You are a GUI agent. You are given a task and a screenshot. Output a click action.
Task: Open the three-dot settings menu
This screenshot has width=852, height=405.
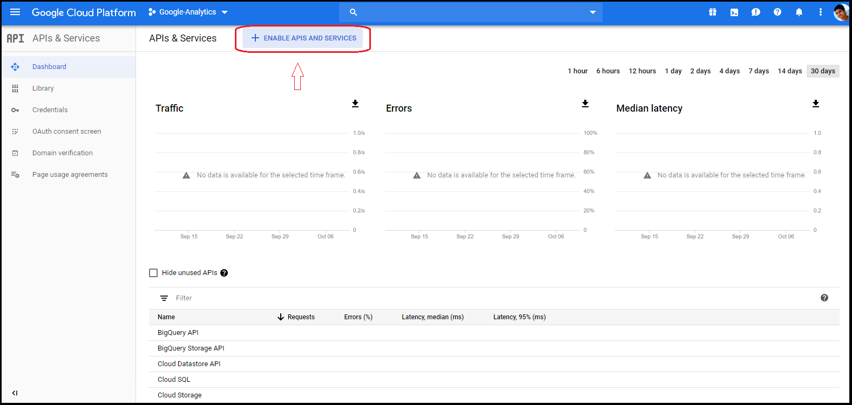[821, 12]
